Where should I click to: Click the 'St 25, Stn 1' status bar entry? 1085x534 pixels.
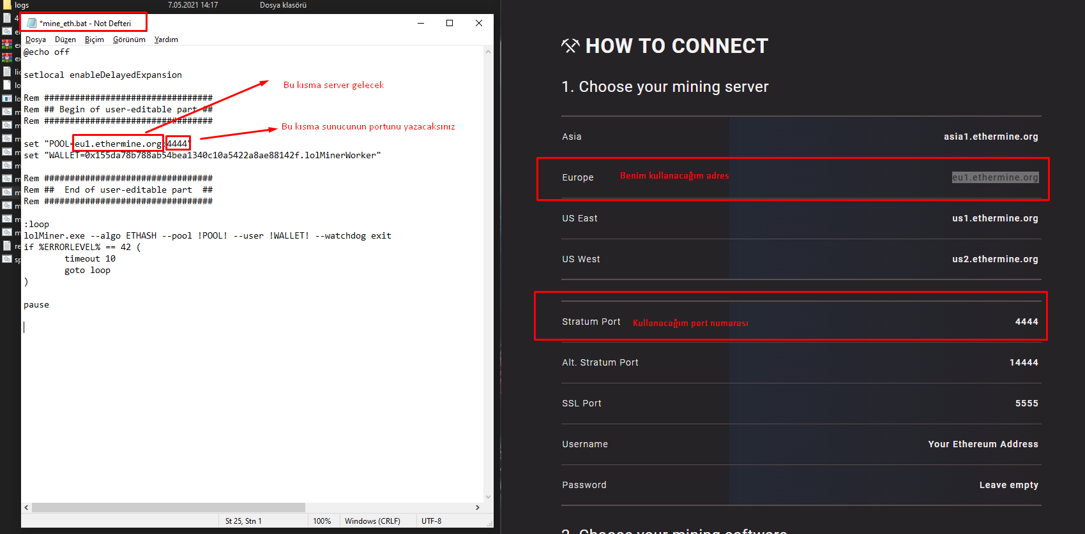pyautogui.click(x=243, y=521)
